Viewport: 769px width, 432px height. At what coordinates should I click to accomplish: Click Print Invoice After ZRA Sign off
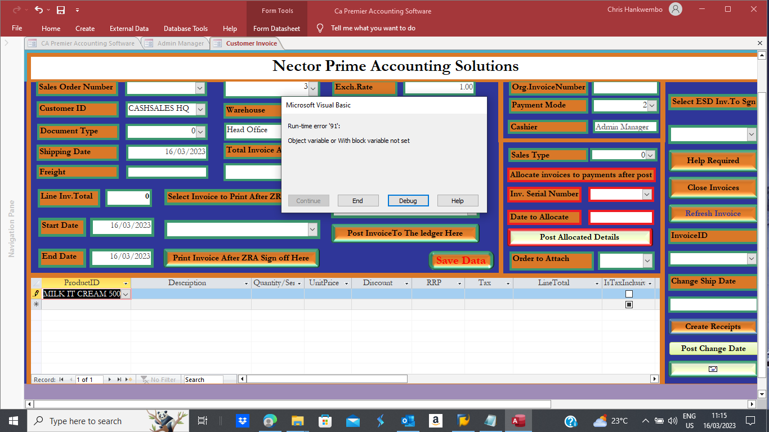coord(241,258)
